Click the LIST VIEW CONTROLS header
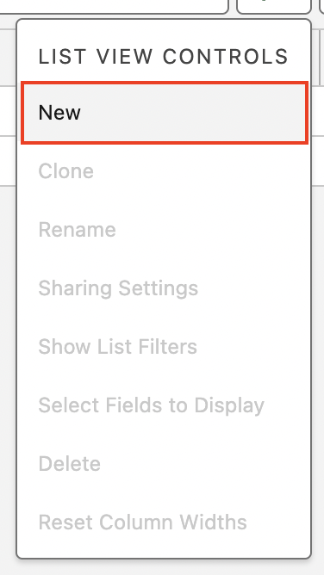Viewport: 324px width, 575px height. pyautogui.click(x=163, y=57)
